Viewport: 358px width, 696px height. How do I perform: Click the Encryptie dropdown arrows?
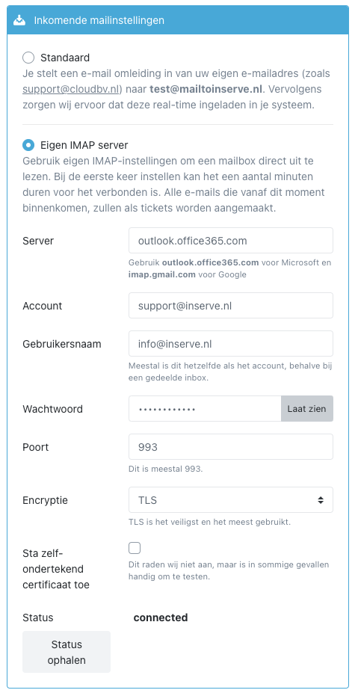[x=321, y=500]
